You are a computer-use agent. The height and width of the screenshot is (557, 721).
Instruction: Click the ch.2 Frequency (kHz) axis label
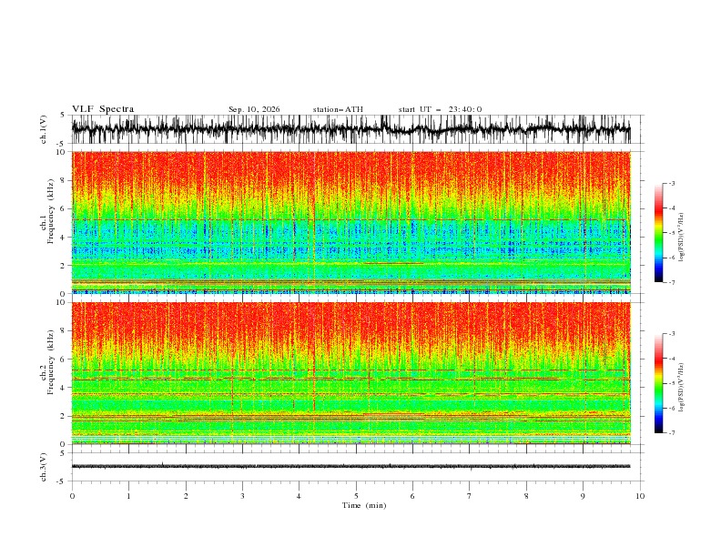(x=47, y=373)
